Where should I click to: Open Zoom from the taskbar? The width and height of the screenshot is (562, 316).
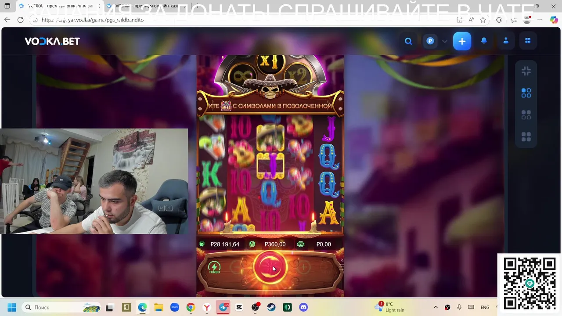(175, 307)
